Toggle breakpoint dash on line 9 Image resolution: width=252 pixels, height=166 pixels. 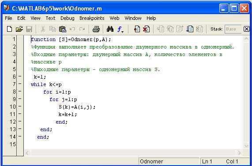pyautogui.click(x=20, y=99)
